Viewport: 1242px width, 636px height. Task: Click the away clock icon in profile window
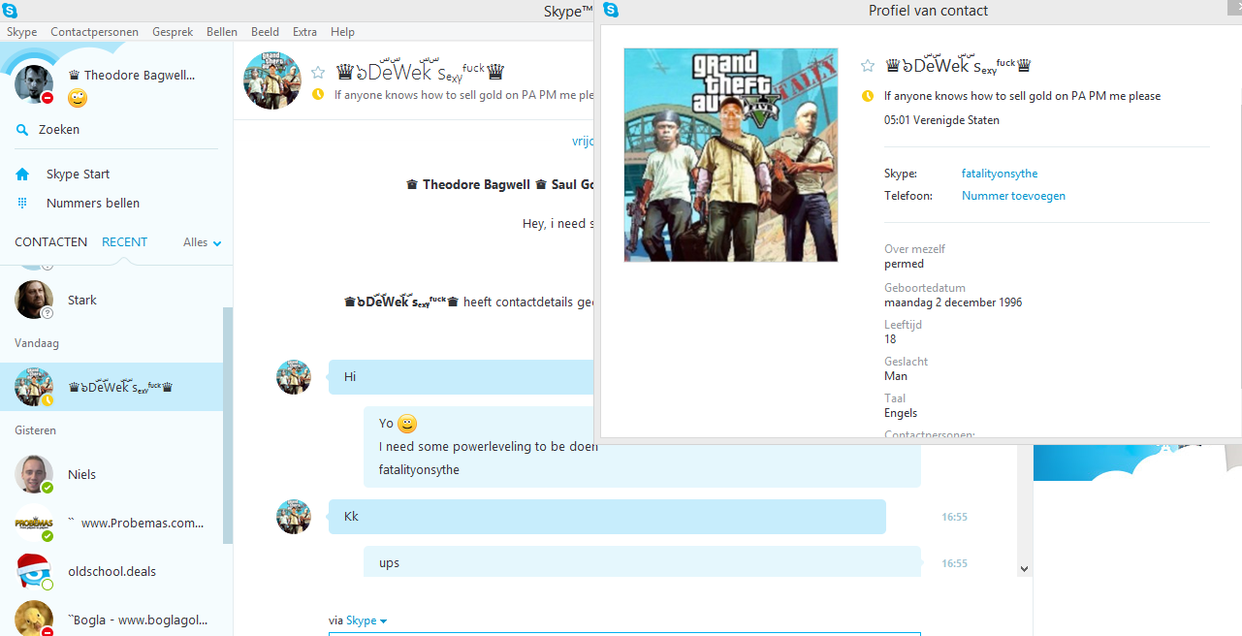coord(868,96)
